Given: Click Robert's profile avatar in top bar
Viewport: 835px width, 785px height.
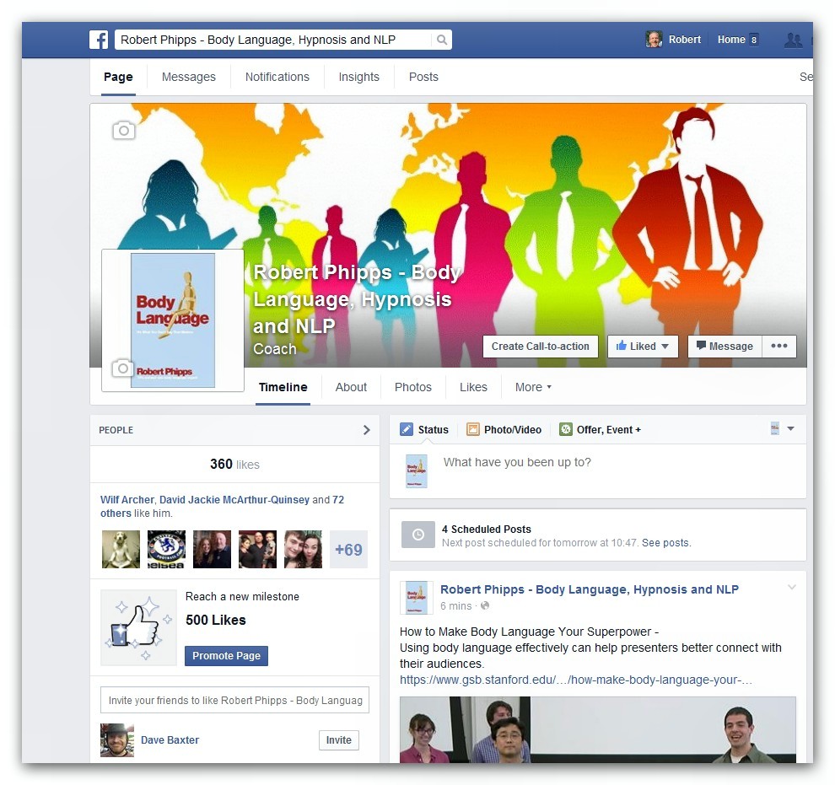Looking at the screenshot, I should pos(654,40).
